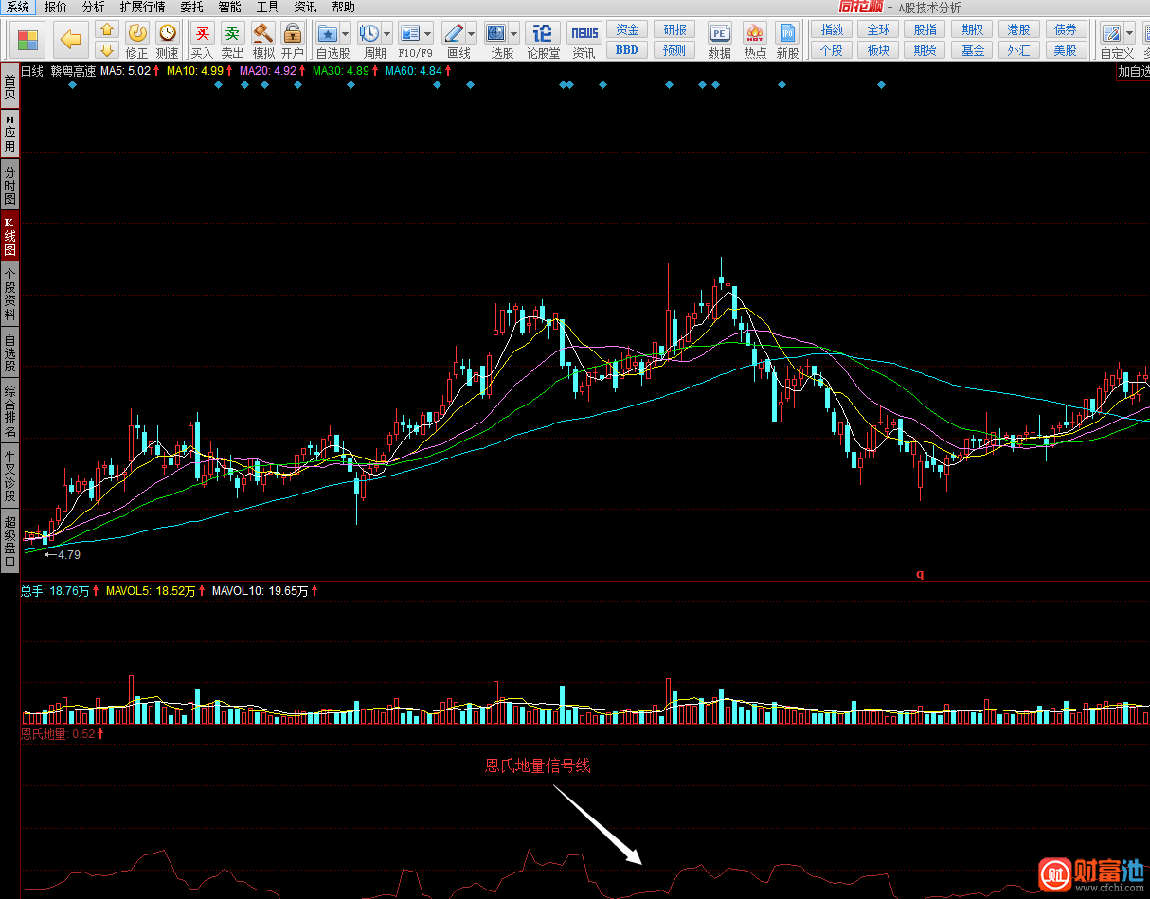Image resolution: width=1150 pixels, height=899 pixels.
Task: Expand the 周期 period dropdown arrow
Action: pyautogui.click(x=386, y=33)
